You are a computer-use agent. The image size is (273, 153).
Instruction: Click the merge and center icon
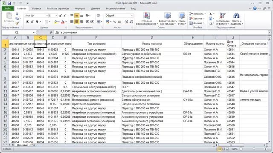click(99, 22)
